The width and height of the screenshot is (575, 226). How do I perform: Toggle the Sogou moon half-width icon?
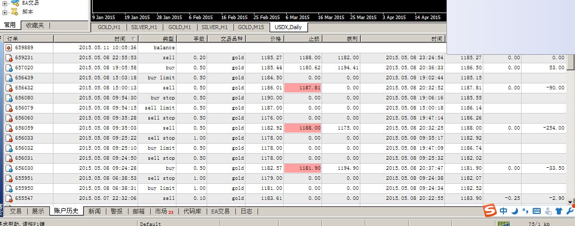tap(515, 211)
